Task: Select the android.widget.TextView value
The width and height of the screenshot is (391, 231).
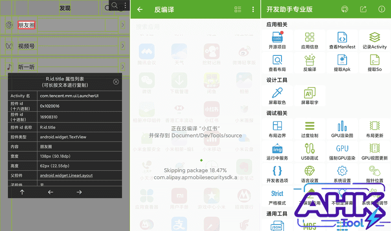Action: tap(63, 137)
